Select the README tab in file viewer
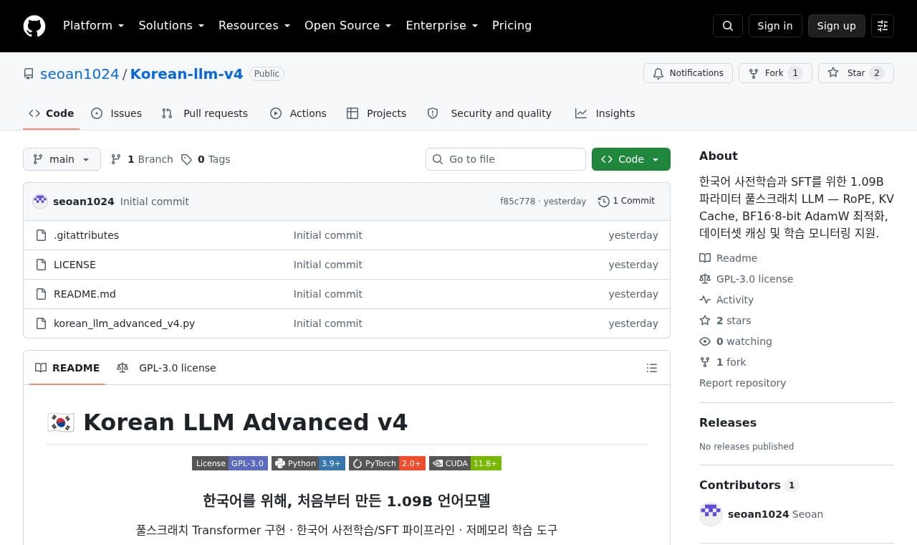The image size is (917, 545). pos(67,368)
